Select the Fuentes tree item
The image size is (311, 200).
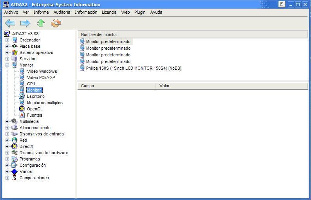tap(34, 115)
